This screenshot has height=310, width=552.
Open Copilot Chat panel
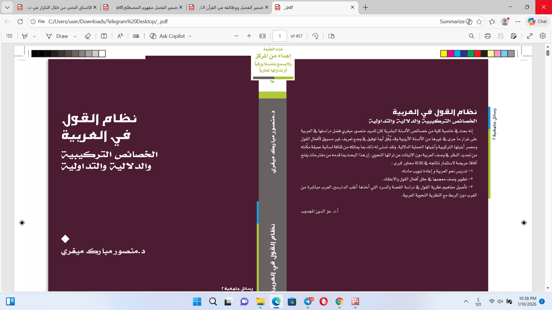(x=537, y=22)
